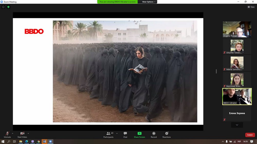Open the Reactions menu

(x=167, y=135)
